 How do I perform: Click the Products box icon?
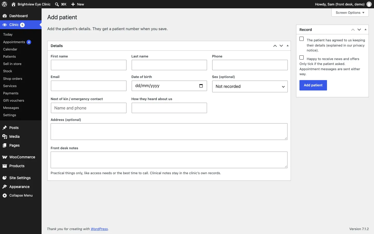tap(5, 166)
